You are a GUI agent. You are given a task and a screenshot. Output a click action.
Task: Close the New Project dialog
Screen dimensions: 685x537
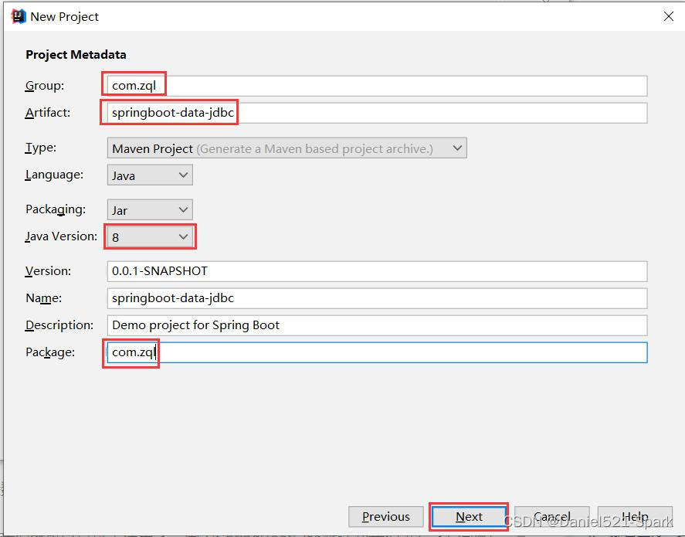coord(668,16)
